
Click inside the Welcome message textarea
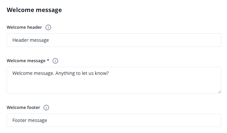114,80
